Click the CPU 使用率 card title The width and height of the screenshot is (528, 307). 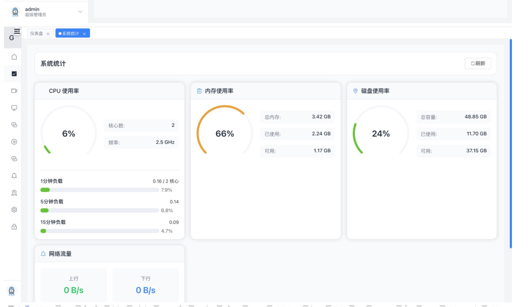click(x=64, y=91)
